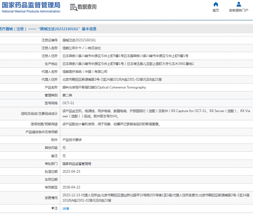Click the 产品名称 row label

click(51, 88)
